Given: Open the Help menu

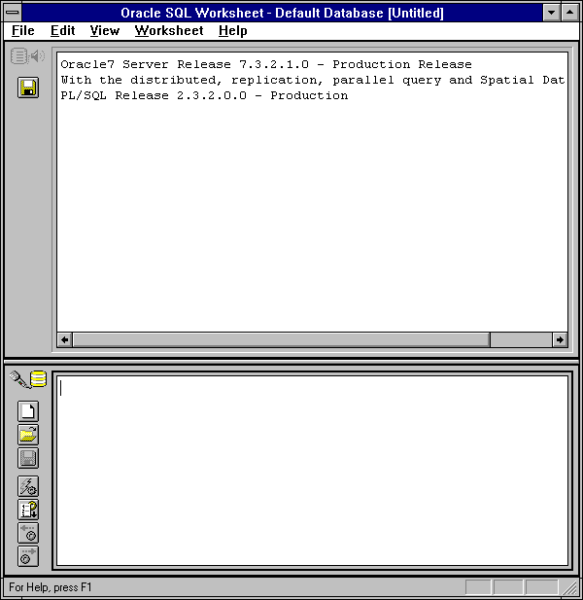Looking at the screenshot, I should coord(232,31).
